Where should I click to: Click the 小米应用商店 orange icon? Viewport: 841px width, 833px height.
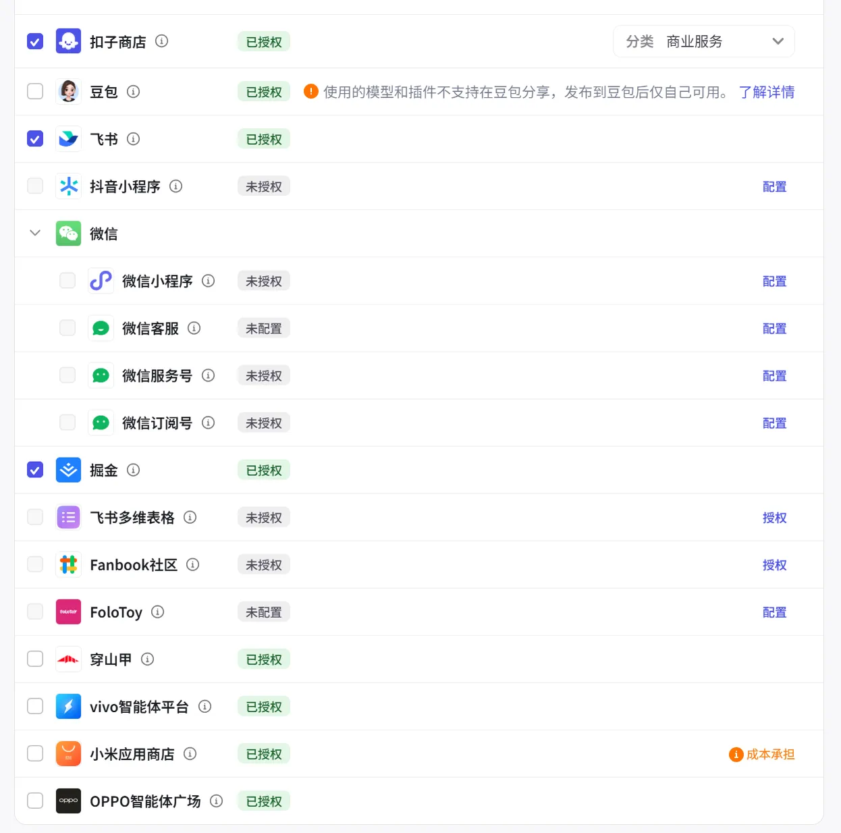tap(68, 753)
